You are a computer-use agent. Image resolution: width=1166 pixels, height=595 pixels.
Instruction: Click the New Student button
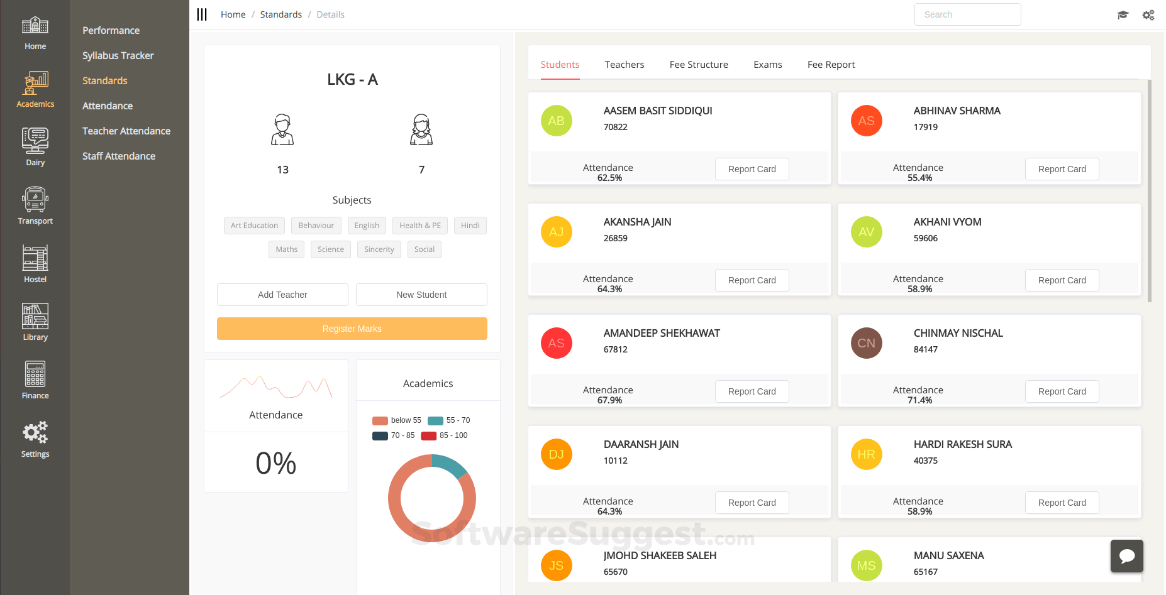pyautogui.click(x=421, y=295)
